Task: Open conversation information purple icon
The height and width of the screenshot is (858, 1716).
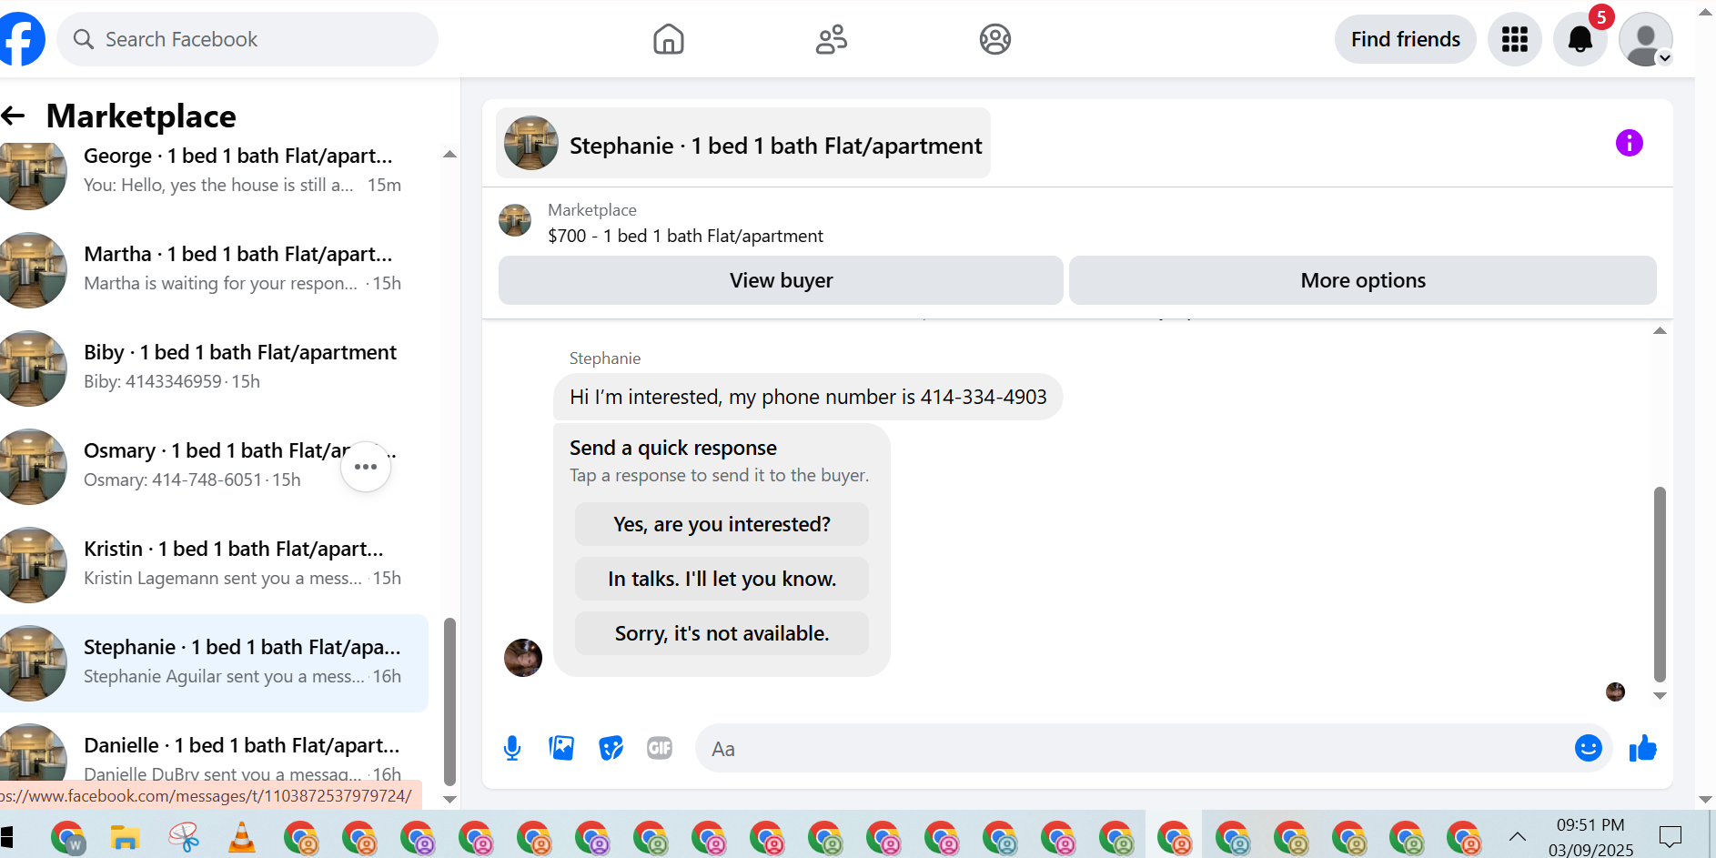Action: (x=1630, y=143)
